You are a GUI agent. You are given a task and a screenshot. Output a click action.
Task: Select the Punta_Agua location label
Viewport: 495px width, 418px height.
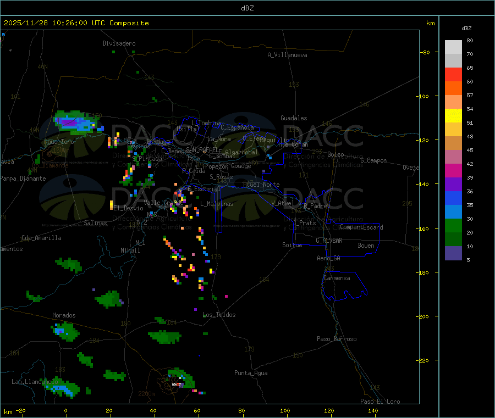(x=251, y=373)
